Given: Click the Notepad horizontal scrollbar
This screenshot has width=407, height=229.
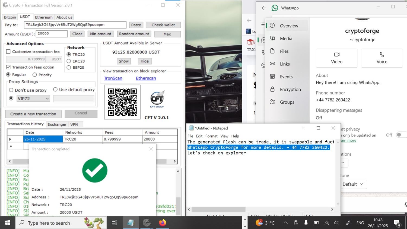Looking at the screenshot, I should pos(218,209).
